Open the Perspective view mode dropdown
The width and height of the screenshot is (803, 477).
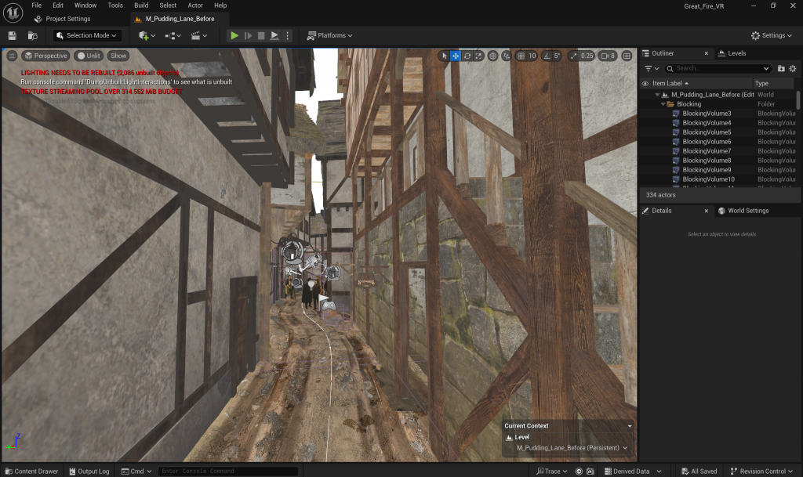45,56
